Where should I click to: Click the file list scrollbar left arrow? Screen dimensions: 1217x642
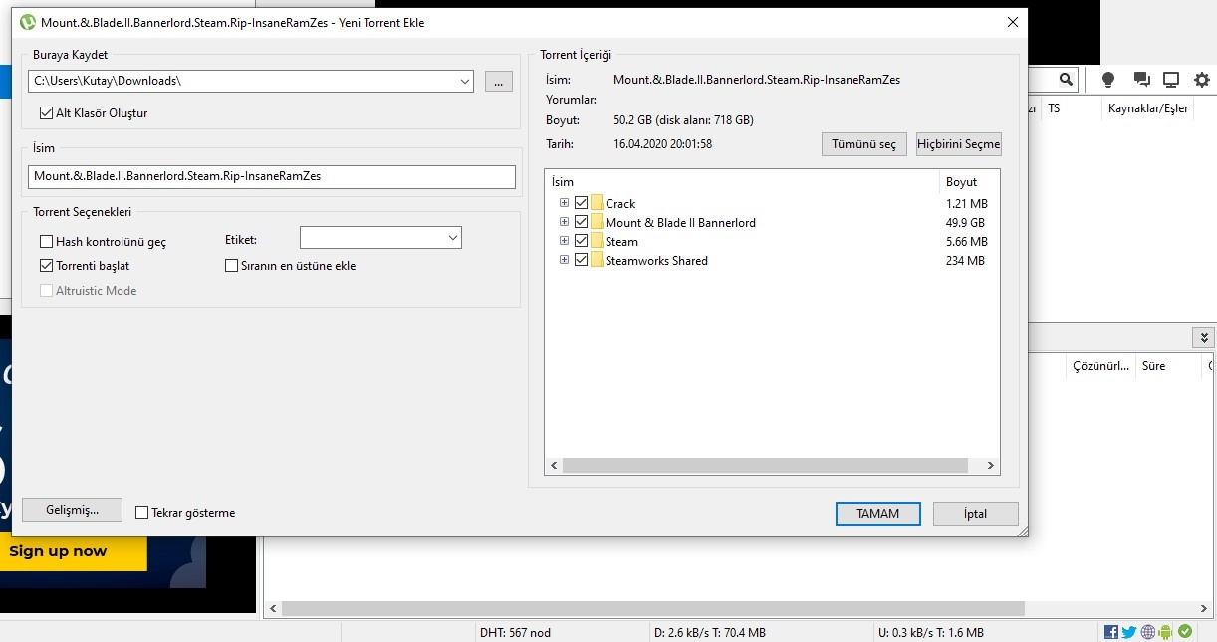coord(554,465)
